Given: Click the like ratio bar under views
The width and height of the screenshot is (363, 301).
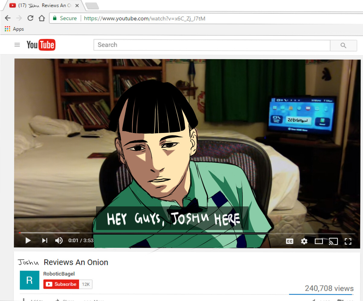Looking at the screenshot, I should [321, 294].
